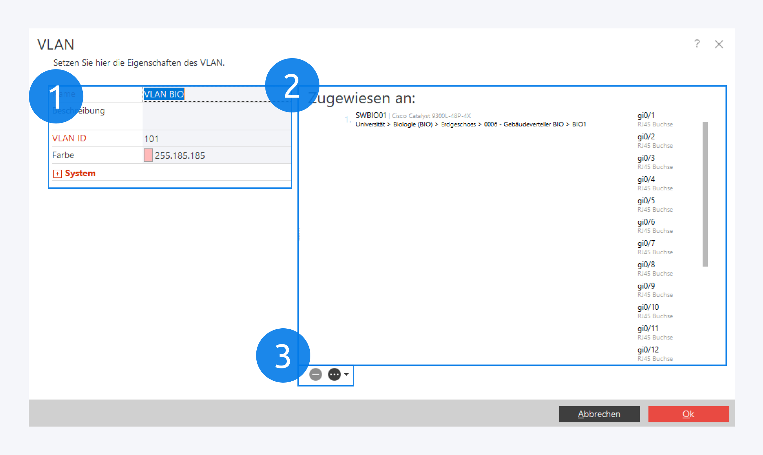Select the SWBIO01 switch entry
Image resolution: width=763 pixels, height=455 pixels.
click(x=371, y=115)
